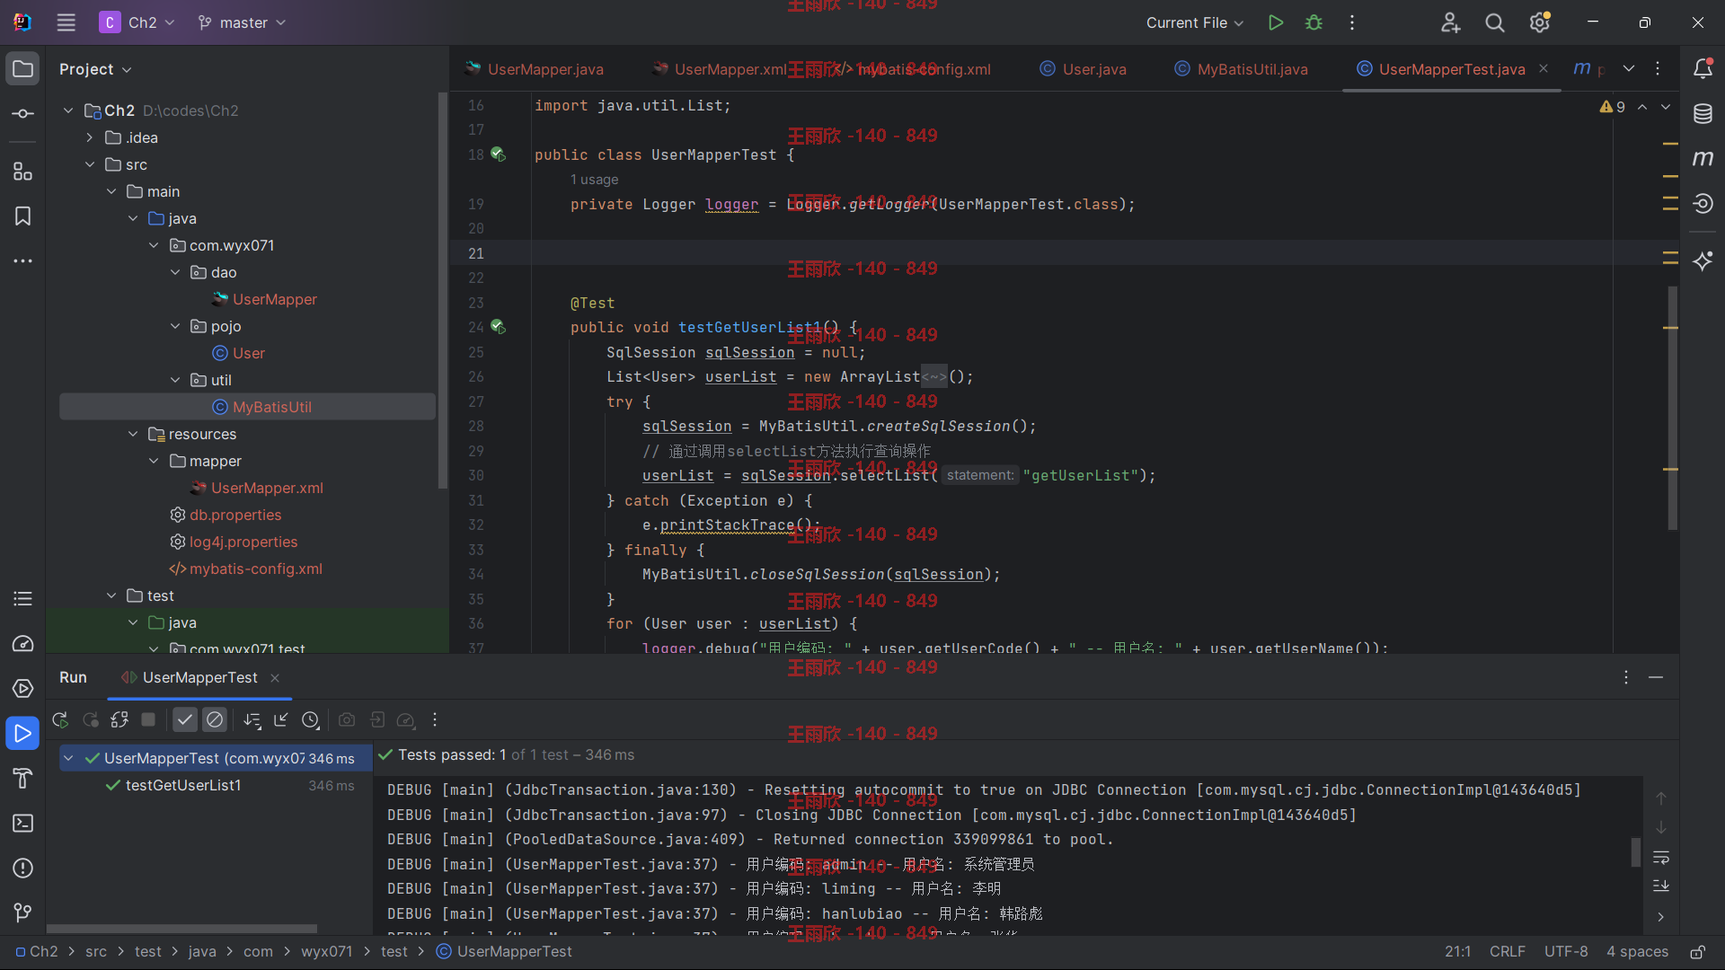Open Code With Me user icon

[1450, 22]
